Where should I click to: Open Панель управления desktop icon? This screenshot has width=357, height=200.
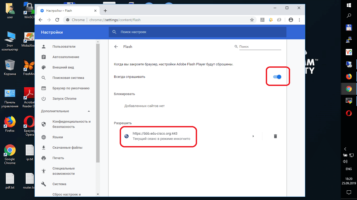(x=10, y=98)
